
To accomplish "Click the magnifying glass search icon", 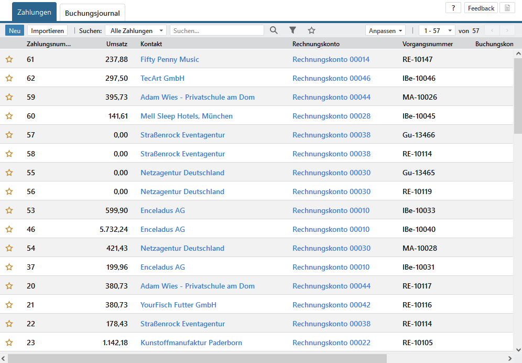I will tap(274, 30).
